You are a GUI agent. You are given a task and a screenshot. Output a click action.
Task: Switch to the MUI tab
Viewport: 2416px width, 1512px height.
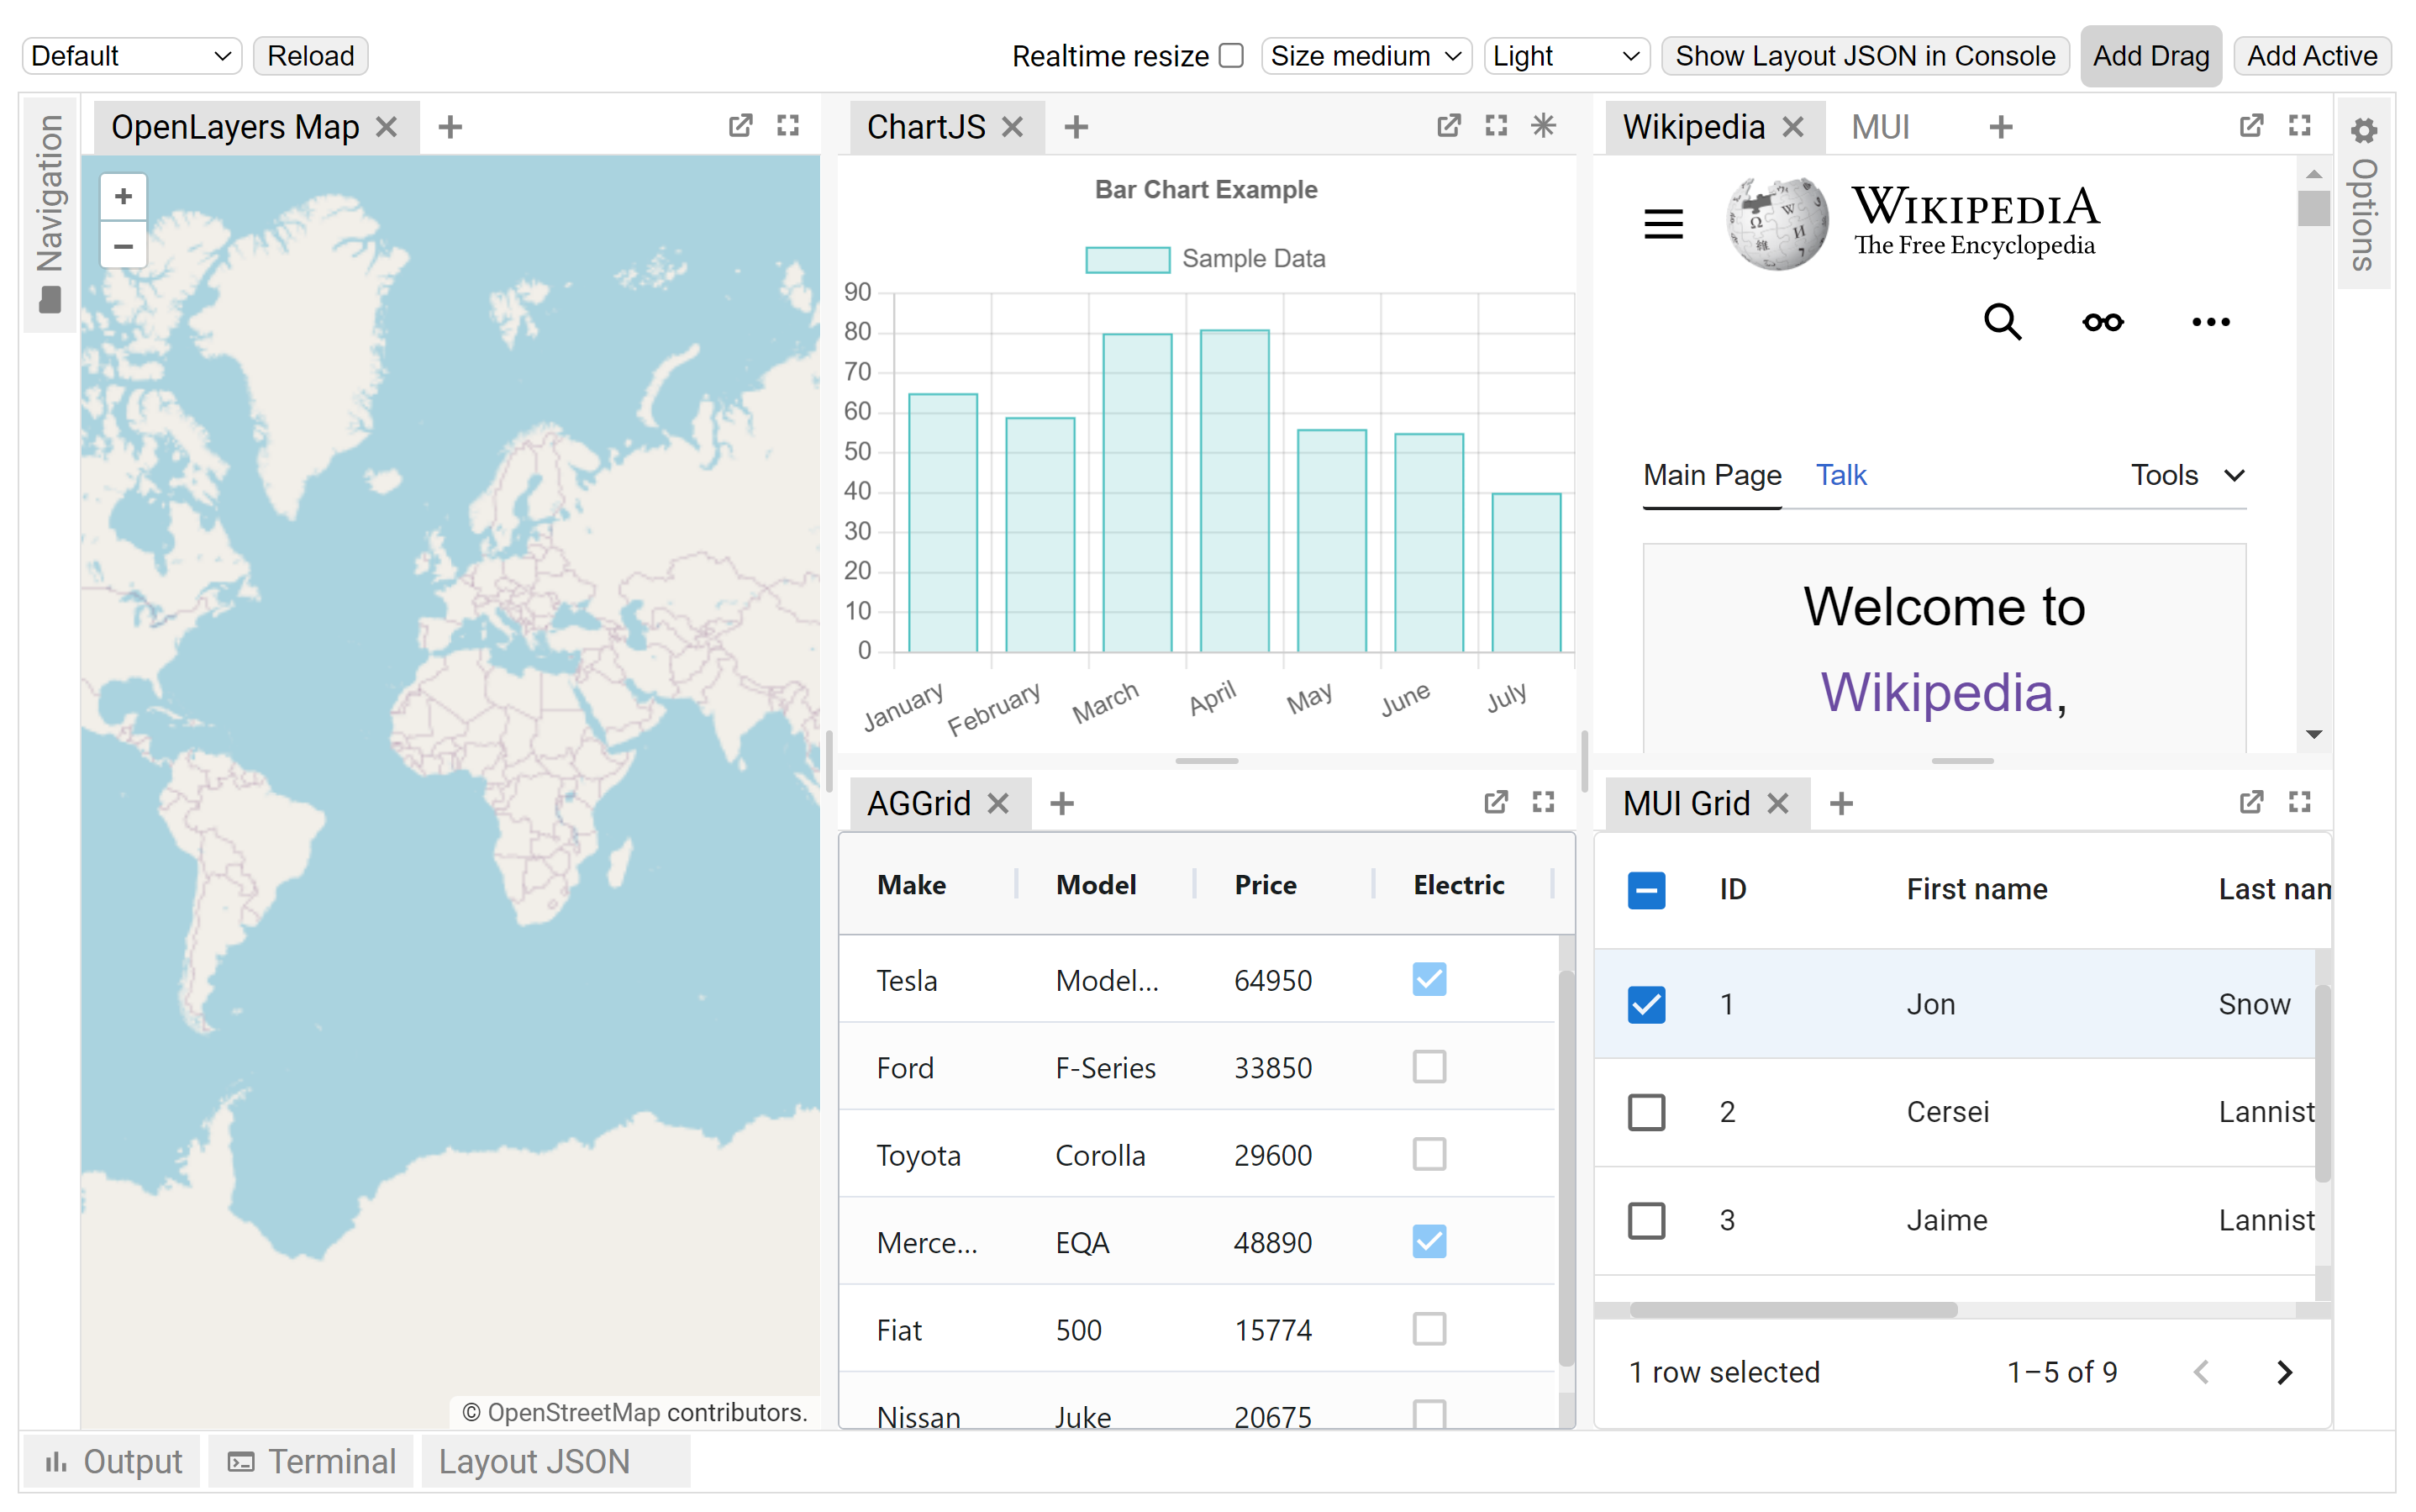pos(1879,126)
